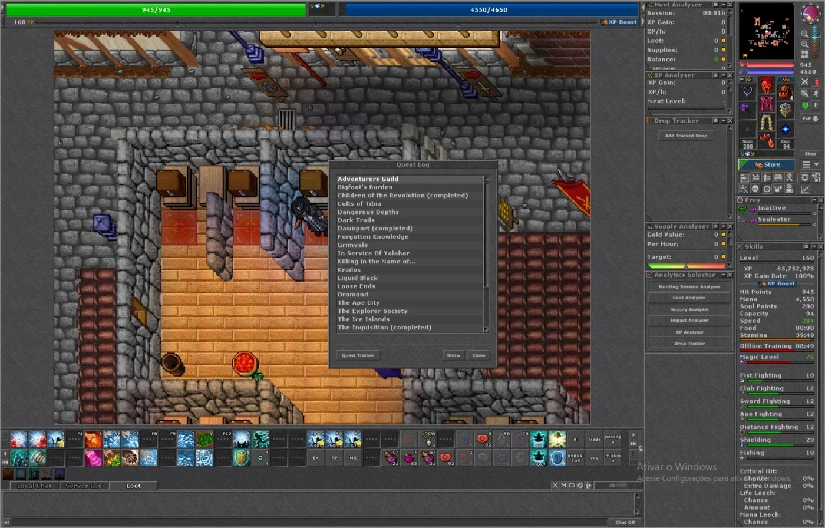Viewport: 825px width, 528px height.
Task: Open the XP Analyser options menu
Action: pyautogui.click(x=715, y=75)
